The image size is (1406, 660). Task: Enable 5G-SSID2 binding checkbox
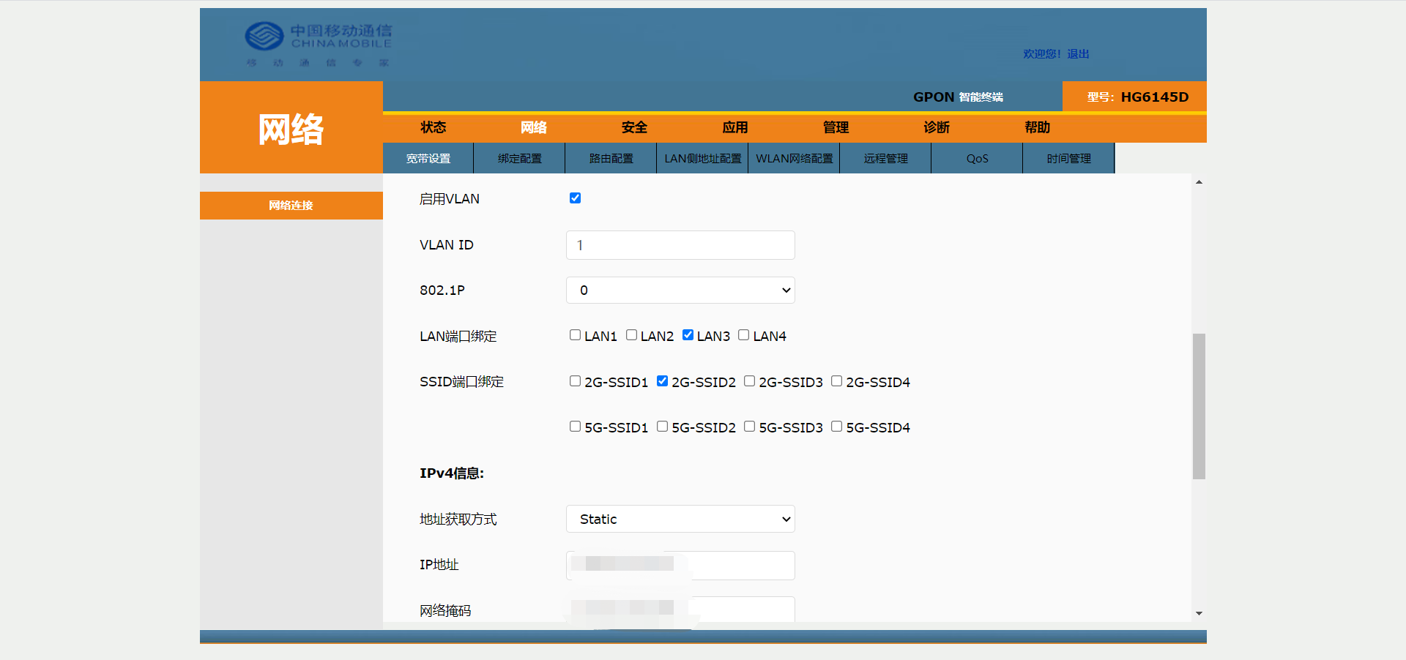tap(663, 427)
